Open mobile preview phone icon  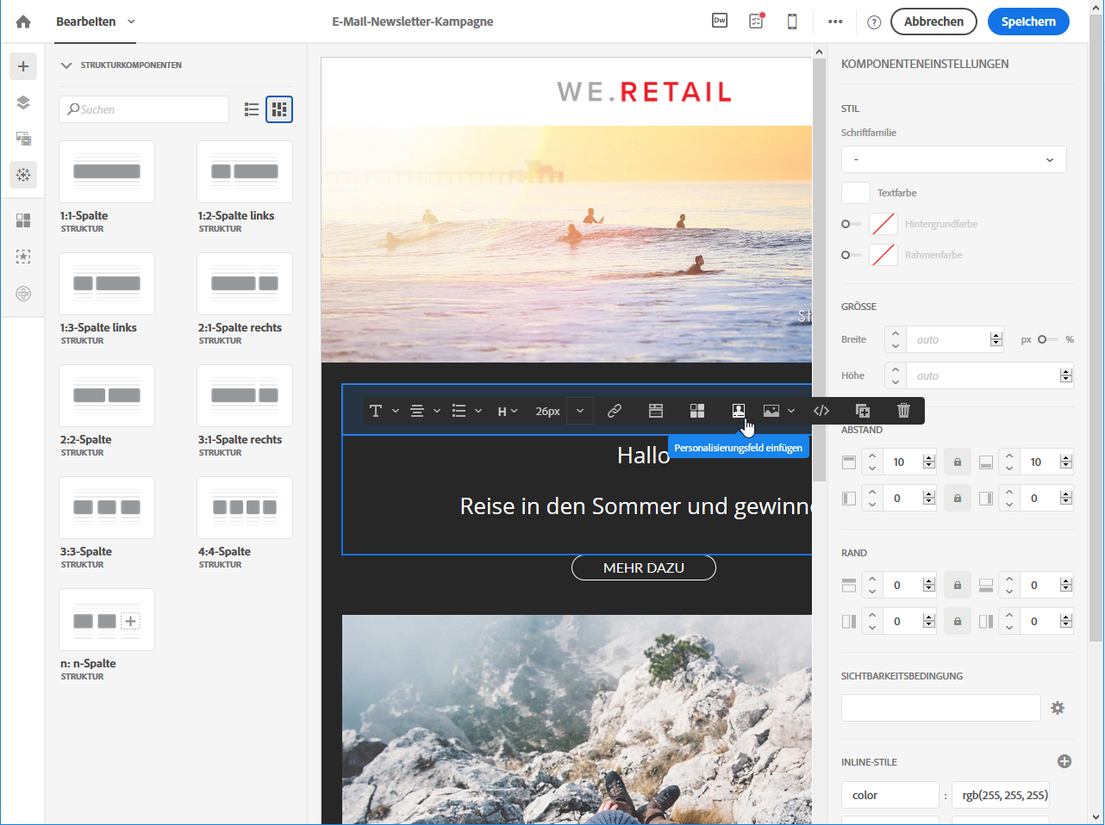(x=792, y=22)
